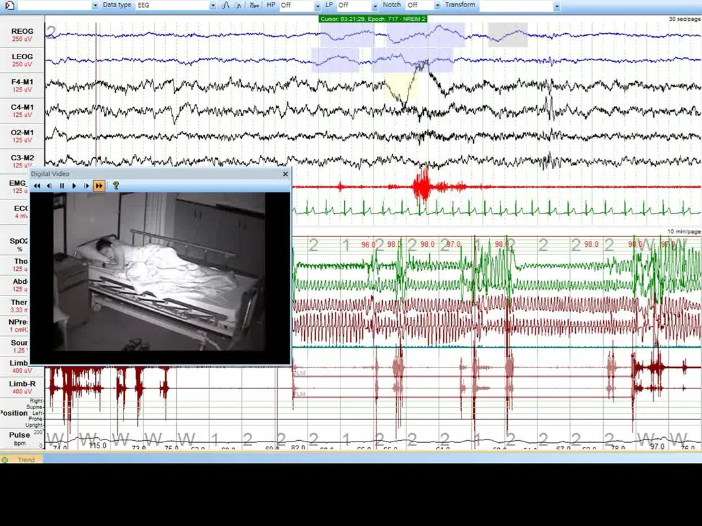702x526 pixels.
Task: Click the 115.0 pulse value
Action: (97, 445)
